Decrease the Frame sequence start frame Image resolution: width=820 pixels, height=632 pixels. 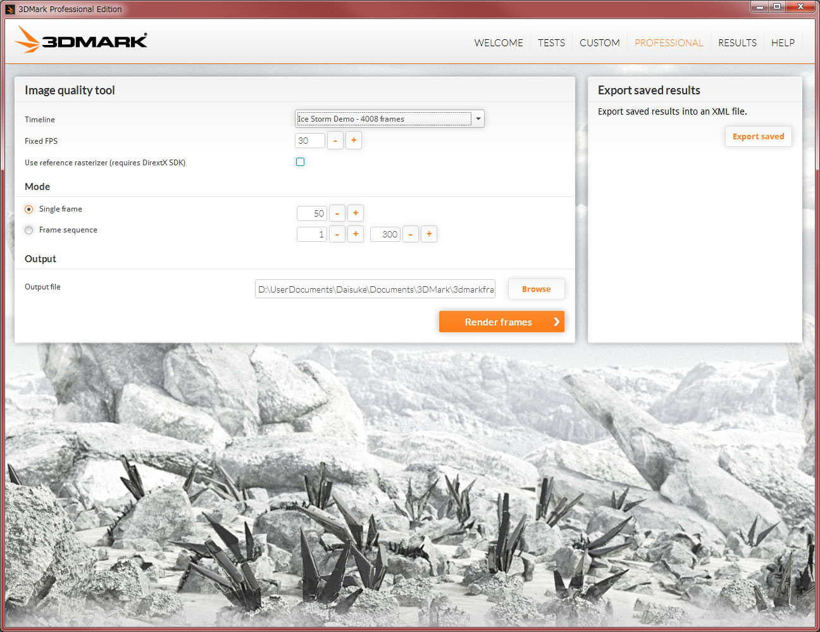tap(337, 234)
